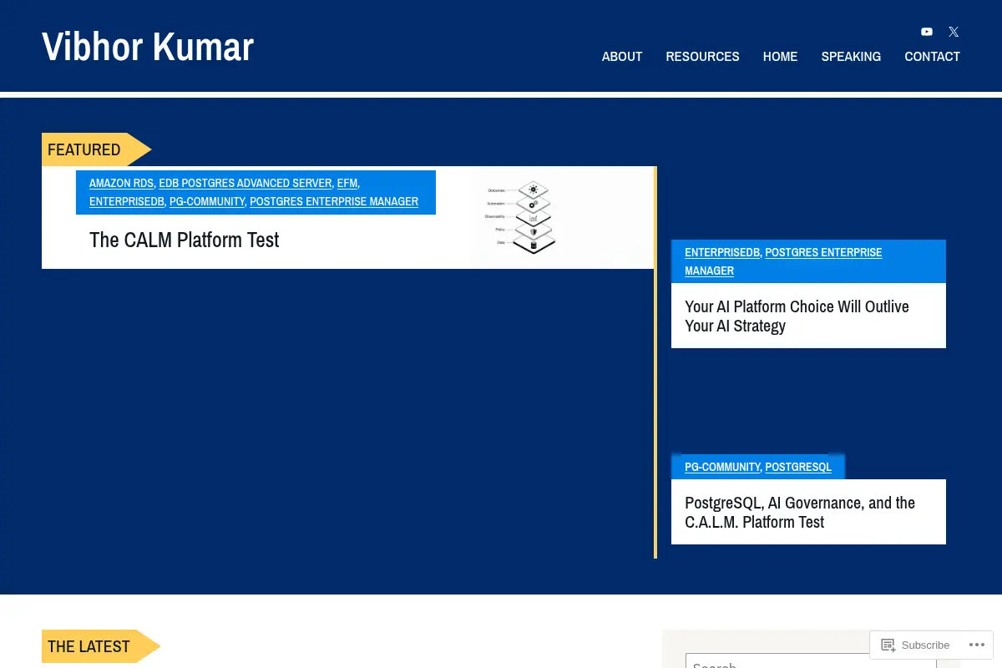Open the Resources menu item
Image resolution: width=1002 pixels, height=668 pixels.
coord(702,57)
